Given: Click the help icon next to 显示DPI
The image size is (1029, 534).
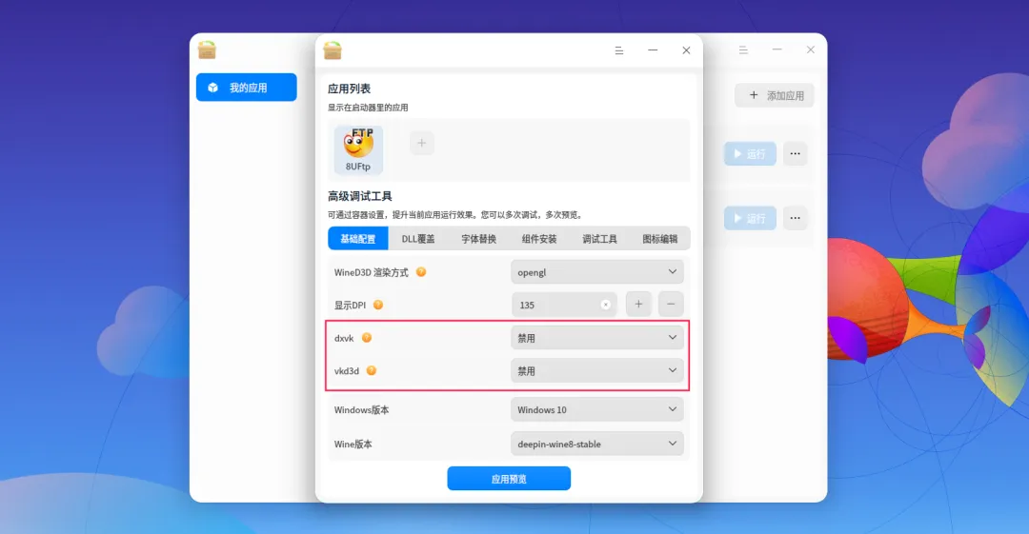Looking at the screenshot, I should (x=378, y=305).
